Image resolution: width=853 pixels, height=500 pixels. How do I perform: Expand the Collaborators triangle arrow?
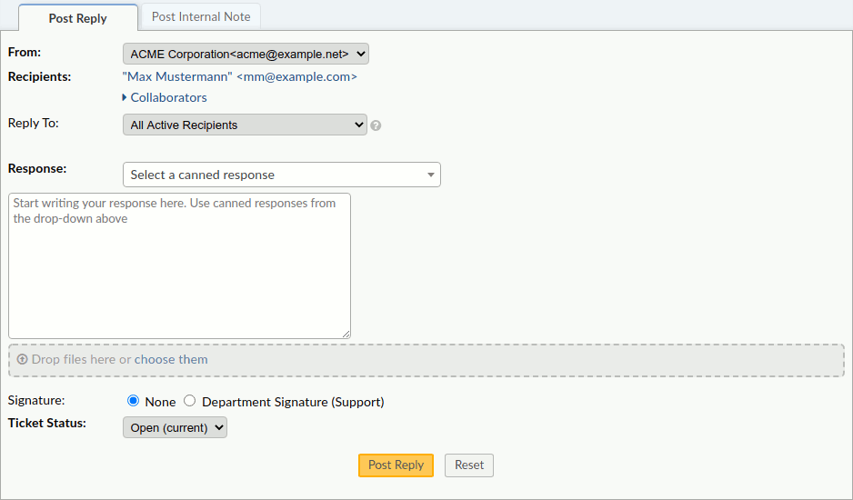click(x=125, y=97)
